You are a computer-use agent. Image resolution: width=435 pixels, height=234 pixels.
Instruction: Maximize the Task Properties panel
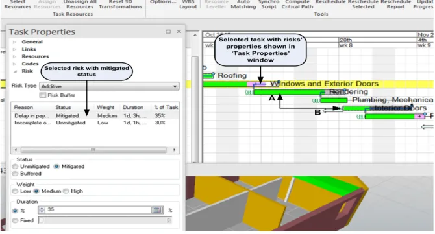coord(168,32)
